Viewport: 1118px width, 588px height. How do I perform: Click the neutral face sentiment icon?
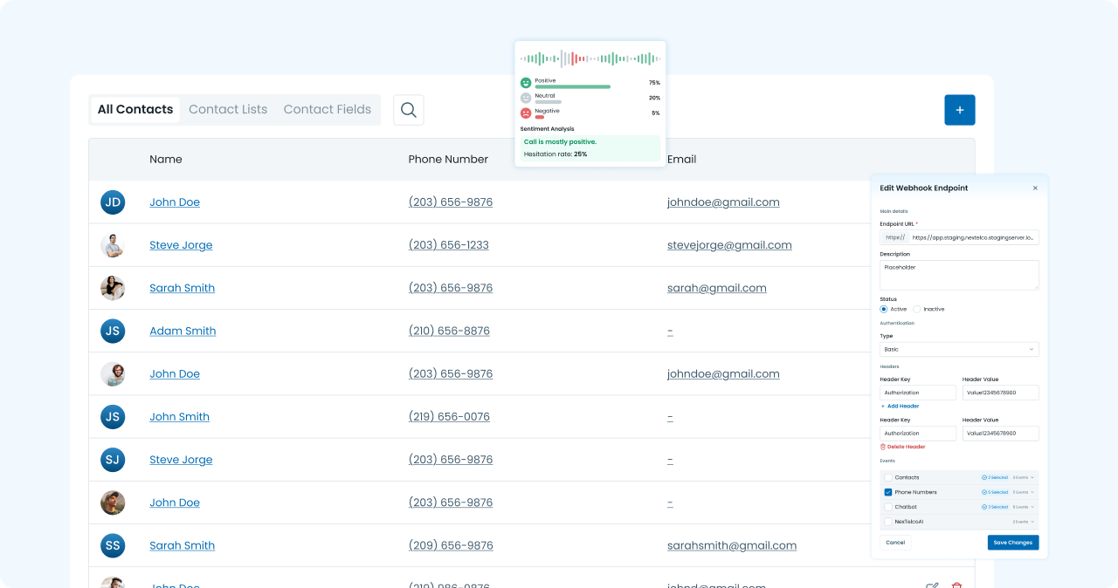[x=526, y=99]
